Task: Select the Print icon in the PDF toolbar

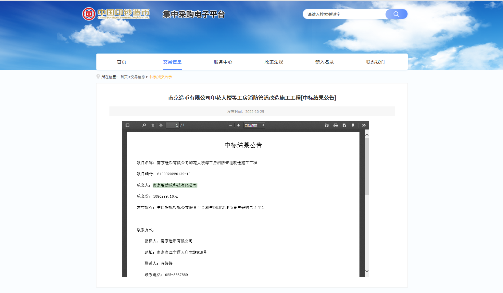Action: pyautogui.click(x=335, y=125)
